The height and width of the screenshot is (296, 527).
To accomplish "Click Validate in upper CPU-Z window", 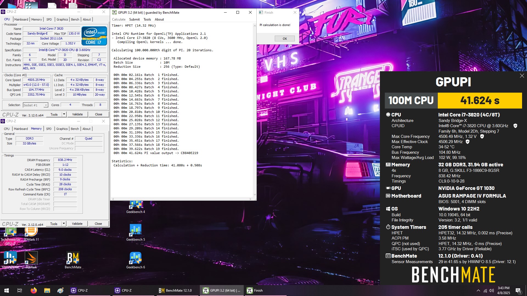I will tap(77, 114).
